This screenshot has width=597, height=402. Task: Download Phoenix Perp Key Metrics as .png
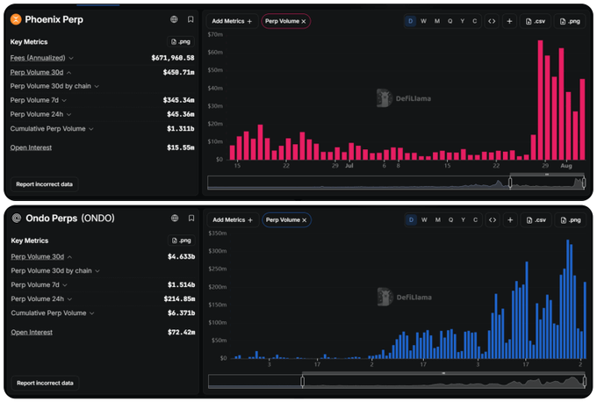pos(181,41)
